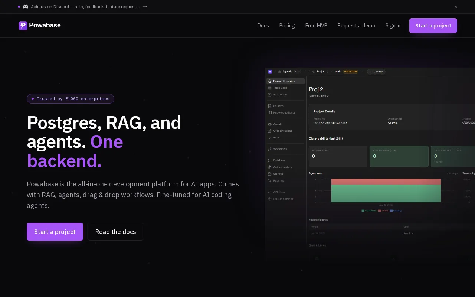
Task: Open the Docs page from the navigation
Action: coord(263,26)
